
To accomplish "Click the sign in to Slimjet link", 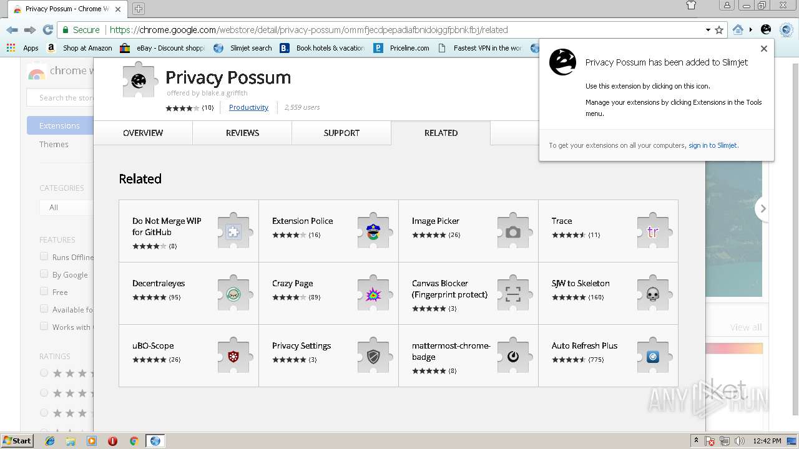I will (713, 145).
